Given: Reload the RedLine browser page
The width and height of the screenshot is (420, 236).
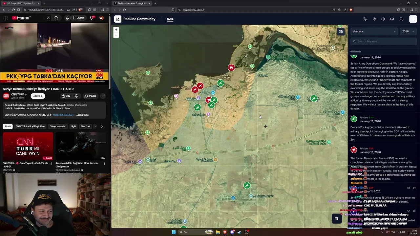Looking at the screenshot, I should (x=125, y=10).
